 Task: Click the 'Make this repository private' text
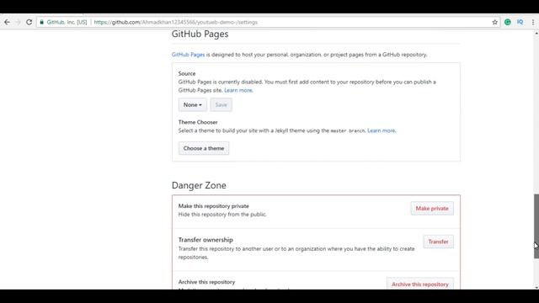tap(213, 206)
